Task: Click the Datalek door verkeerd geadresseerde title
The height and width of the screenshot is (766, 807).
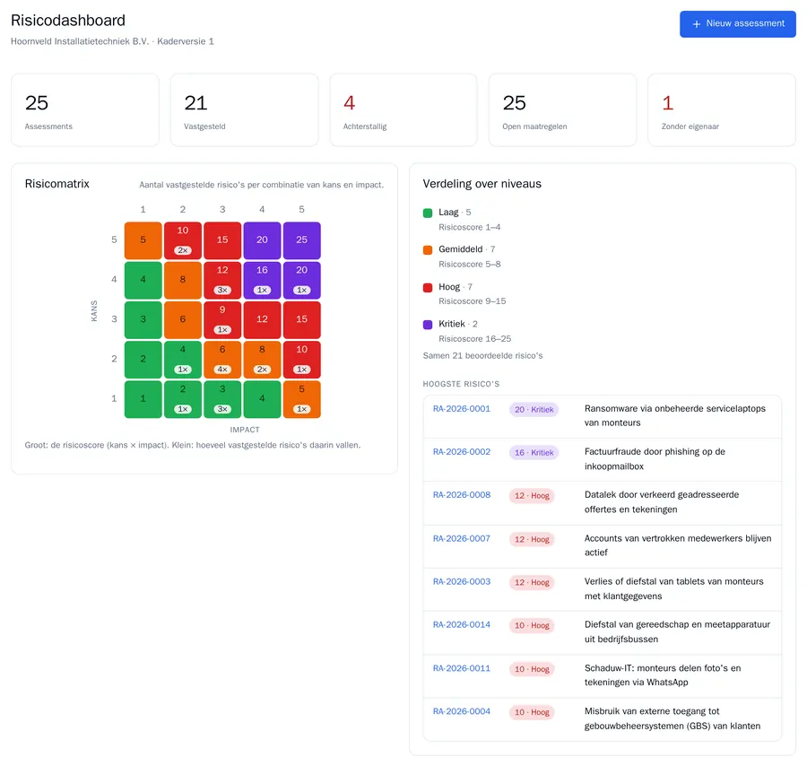Action: coord(662,502)
